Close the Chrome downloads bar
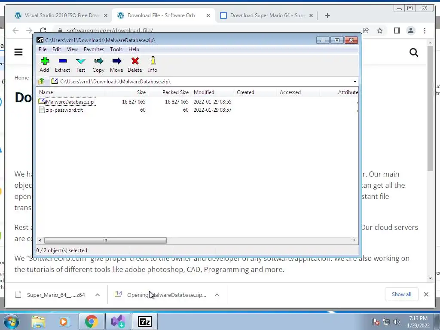This screenshot has width=440, height=330. pos(426,294)
